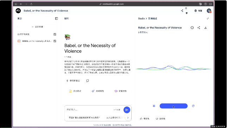Rate the audio as helpful with thumbs up
Screen dimensions: 227x128
(145, 119)
